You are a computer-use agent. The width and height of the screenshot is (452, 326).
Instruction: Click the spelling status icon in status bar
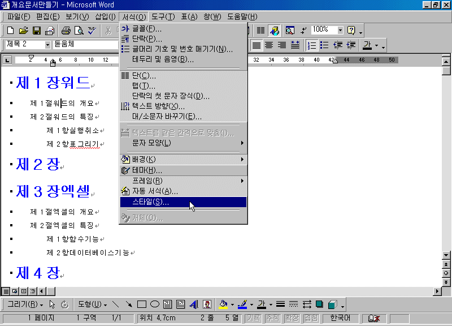click(x=374, y=318)
